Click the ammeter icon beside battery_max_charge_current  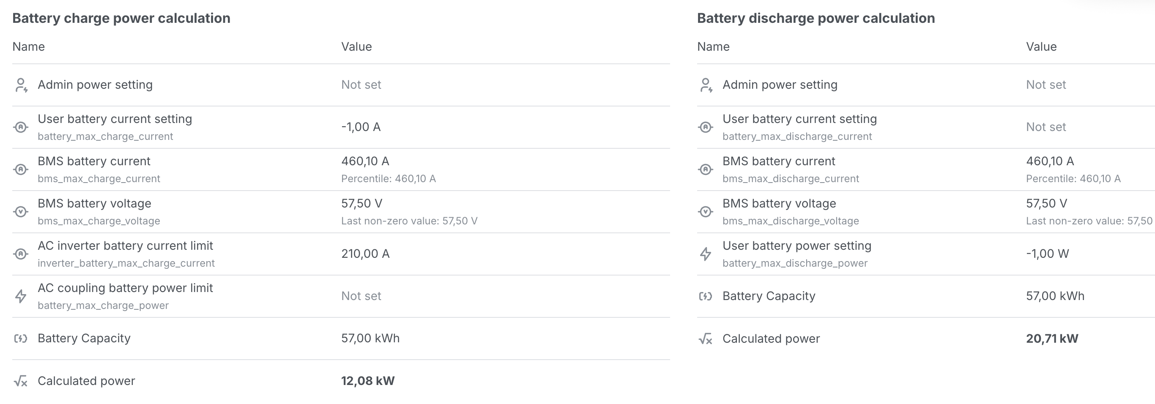21,127
